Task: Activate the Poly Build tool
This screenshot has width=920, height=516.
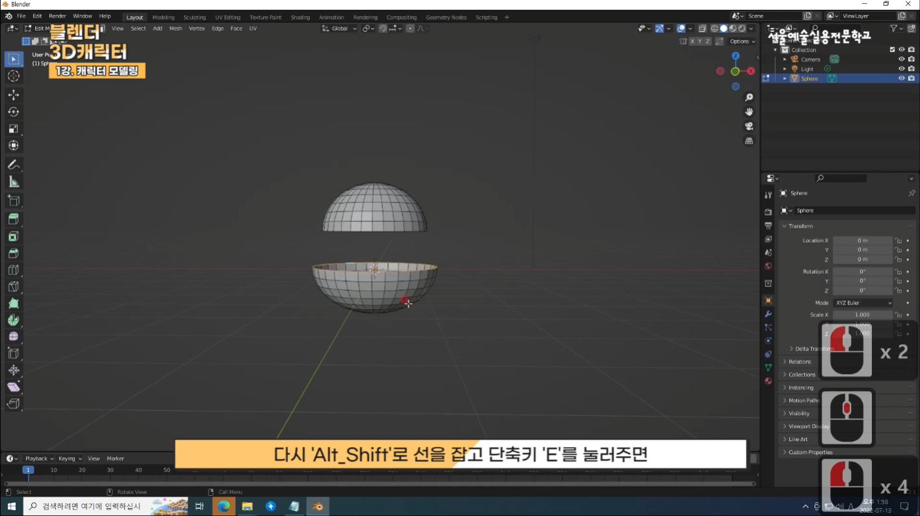Action: (14, 303)
